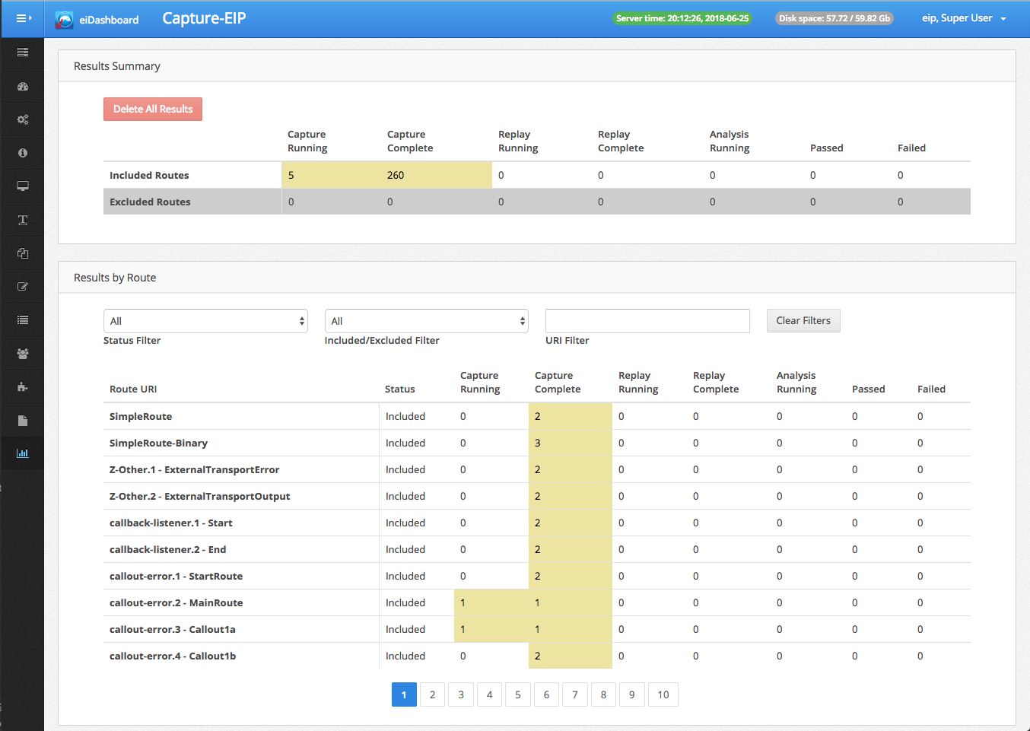Click the eiDashboard brand link
The width and height of the screenshot is (1030, 731).
(x=109, y=20)
